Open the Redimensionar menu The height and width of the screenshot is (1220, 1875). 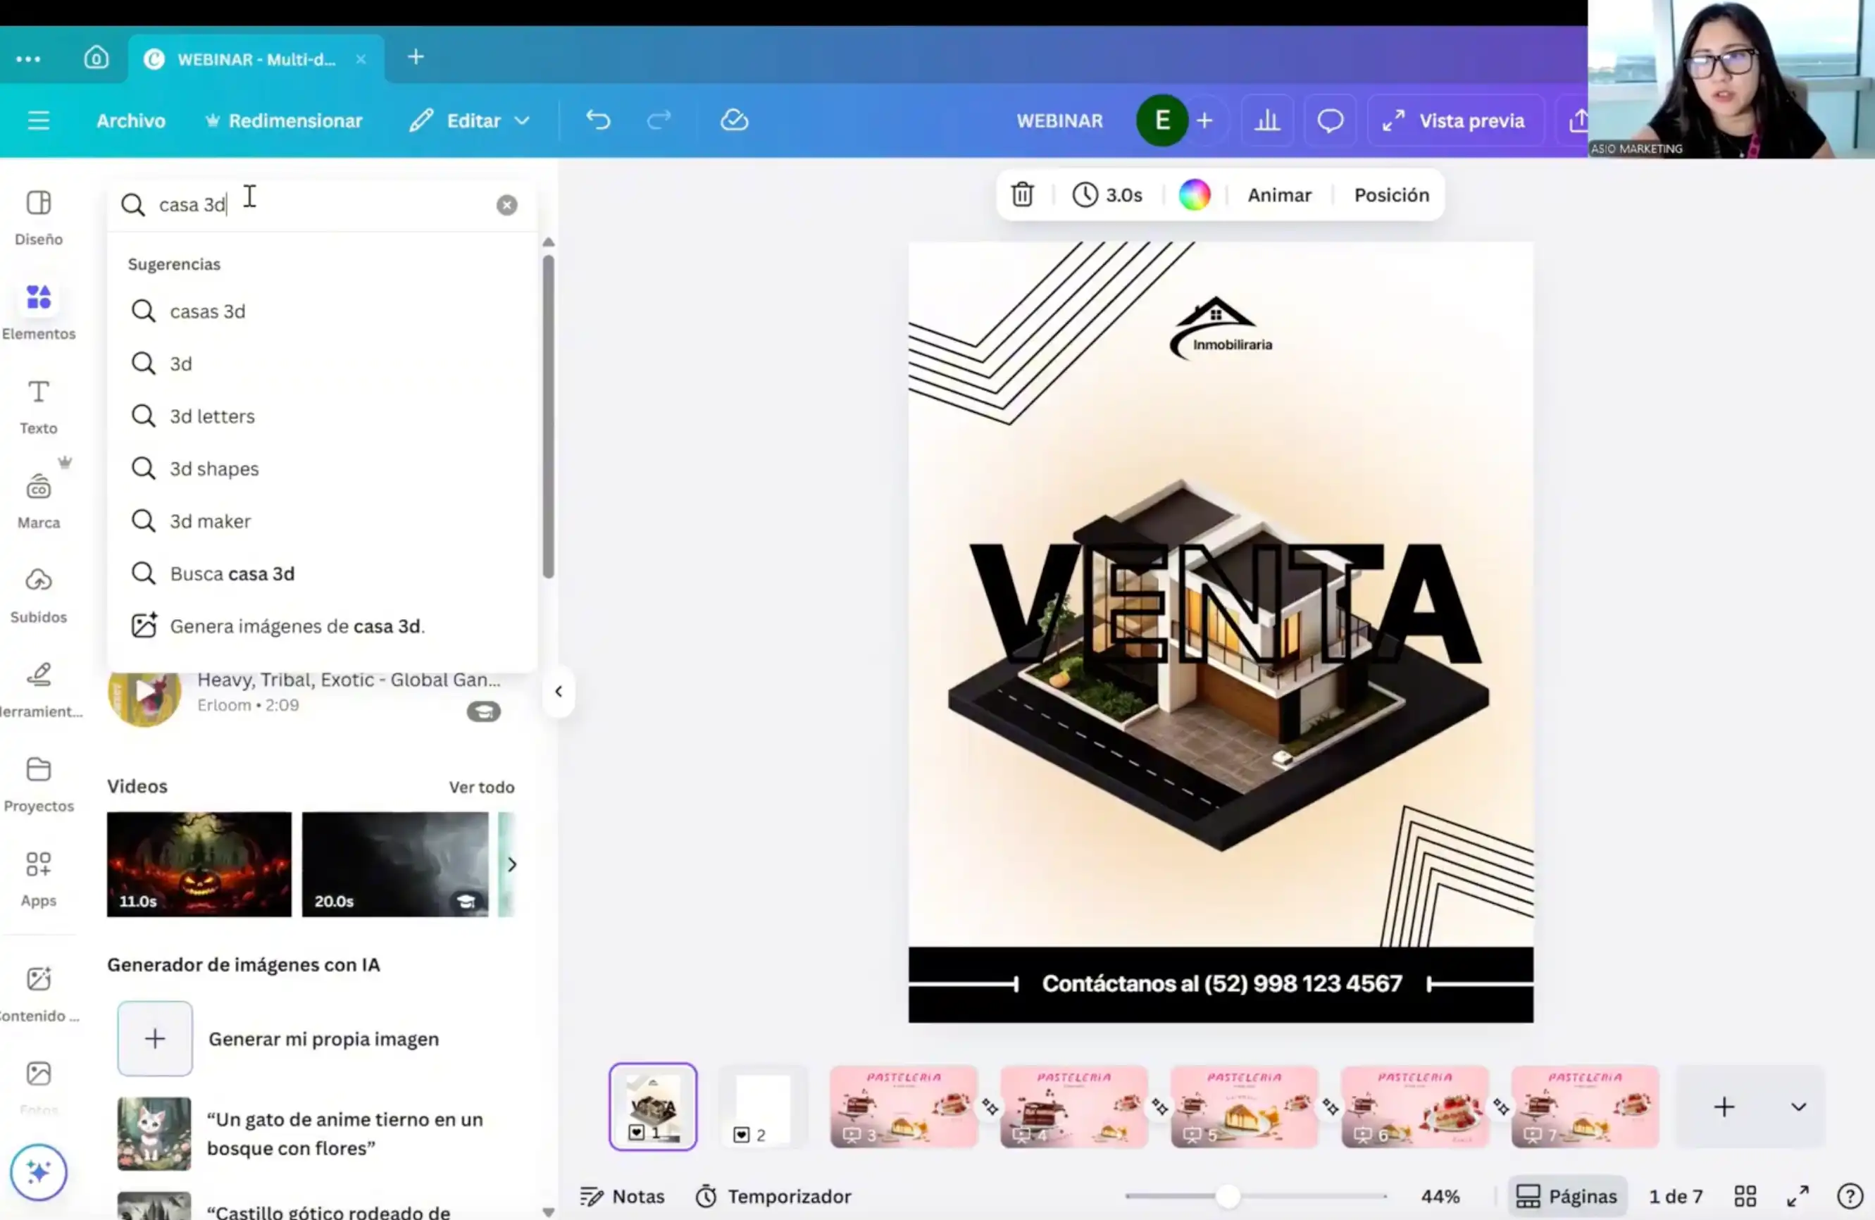(284, 120)
